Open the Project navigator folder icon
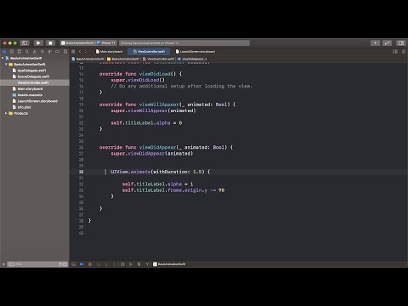408x306 pixels. pos(4,52)
